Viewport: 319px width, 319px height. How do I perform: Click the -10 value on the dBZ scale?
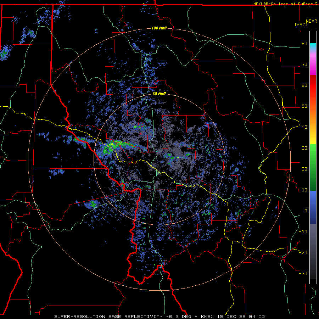(303, 232)
